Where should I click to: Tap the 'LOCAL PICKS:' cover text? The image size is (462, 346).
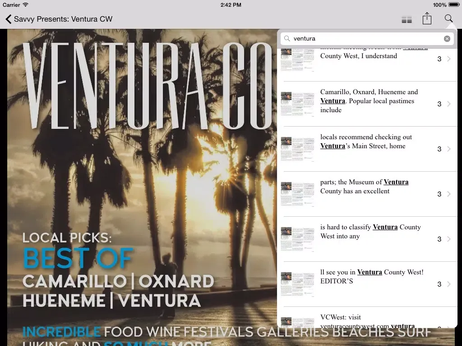[67, 238]
